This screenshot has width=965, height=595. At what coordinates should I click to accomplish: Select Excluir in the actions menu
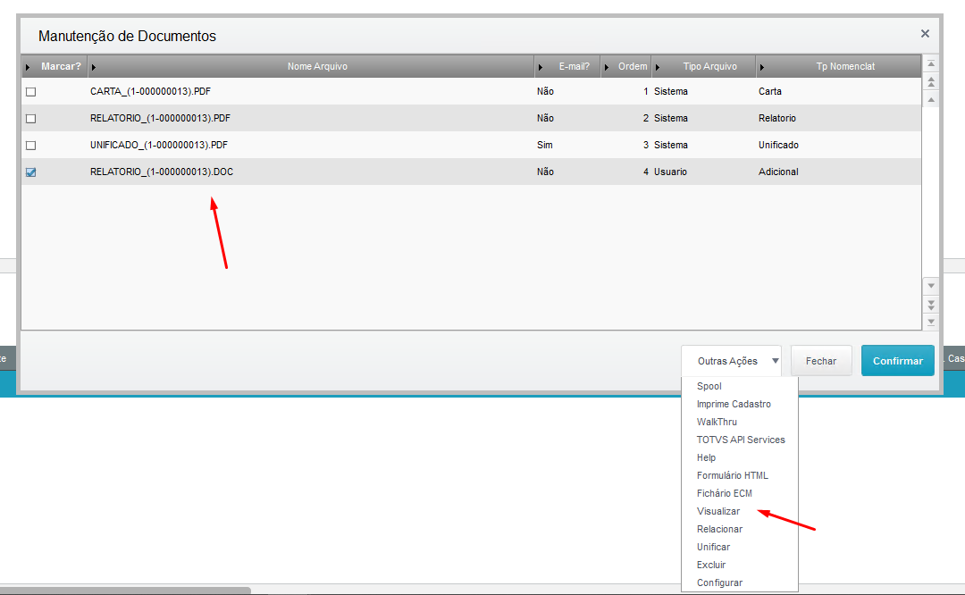coord(711,565)
